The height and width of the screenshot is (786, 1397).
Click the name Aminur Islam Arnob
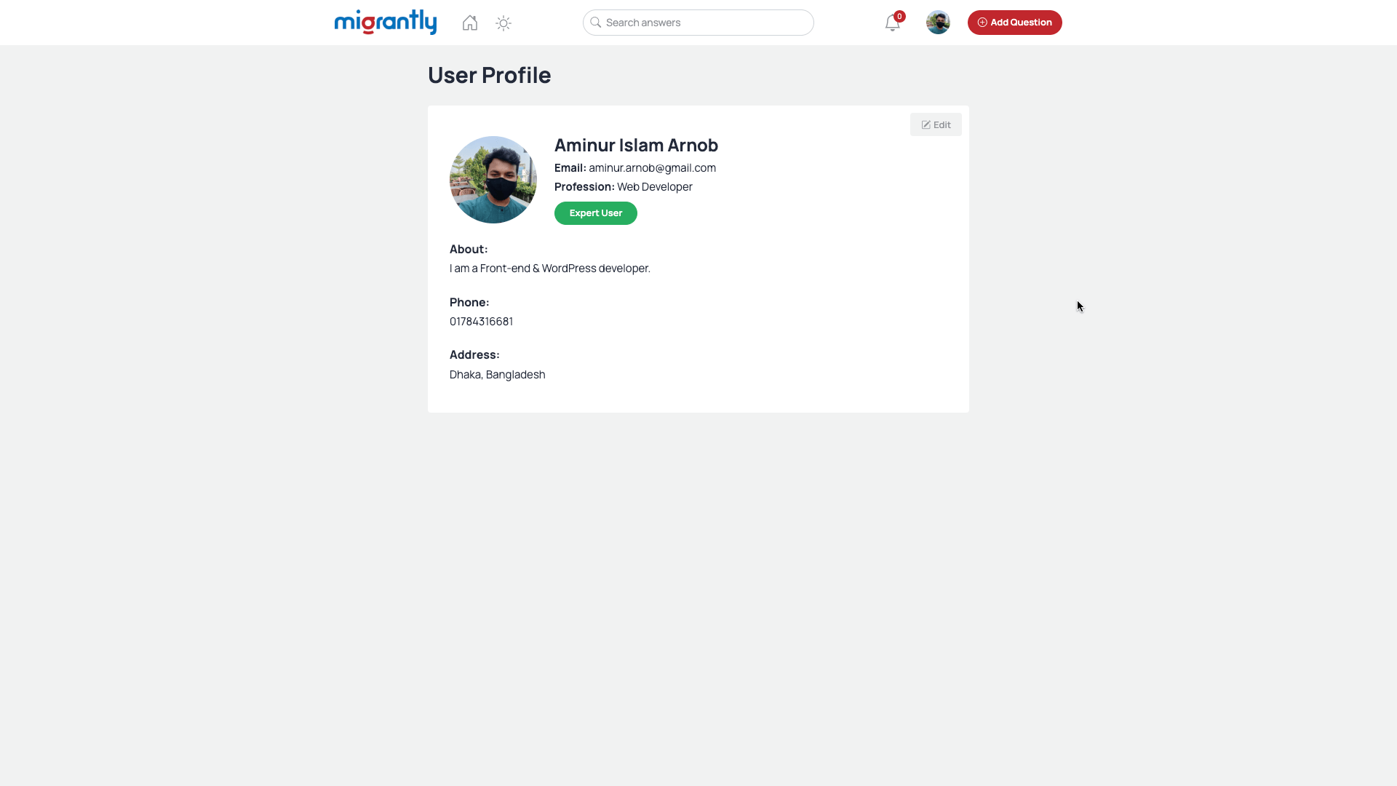click(x=636, y=145)
